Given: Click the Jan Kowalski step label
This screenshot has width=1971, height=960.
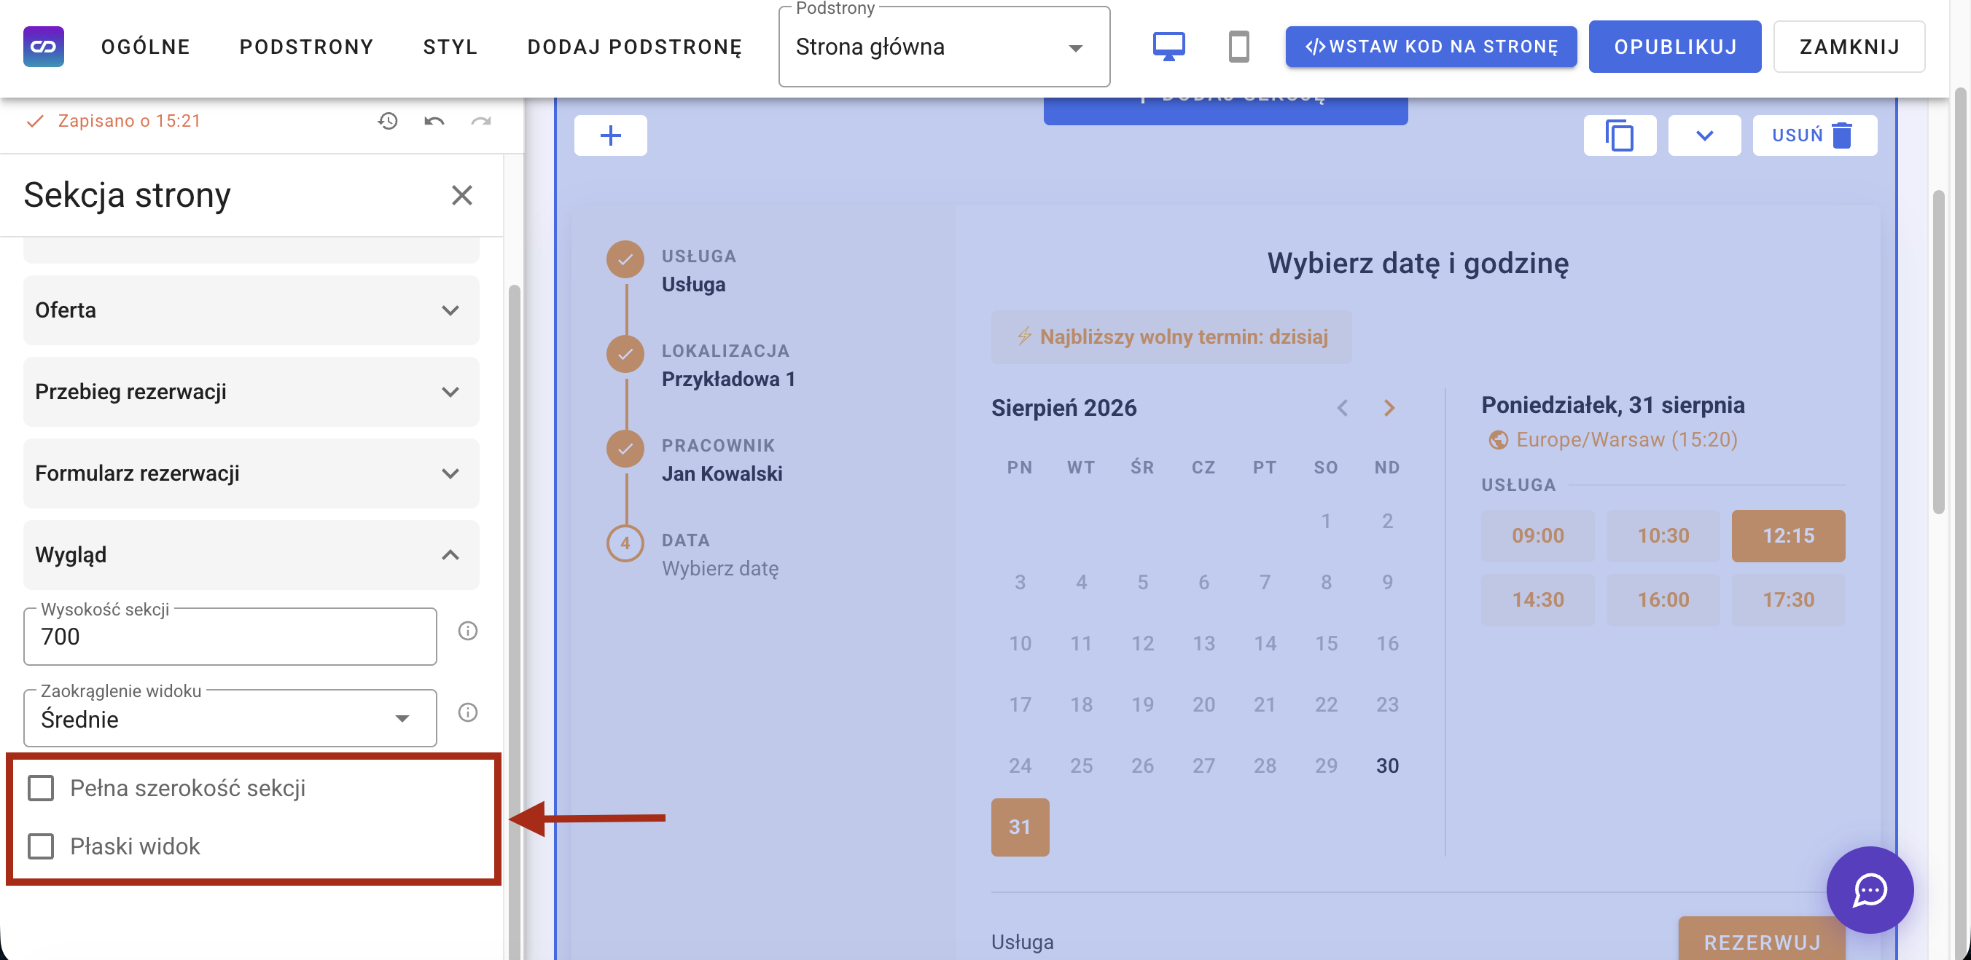Looking at the screenshot, I should [722, 474].
